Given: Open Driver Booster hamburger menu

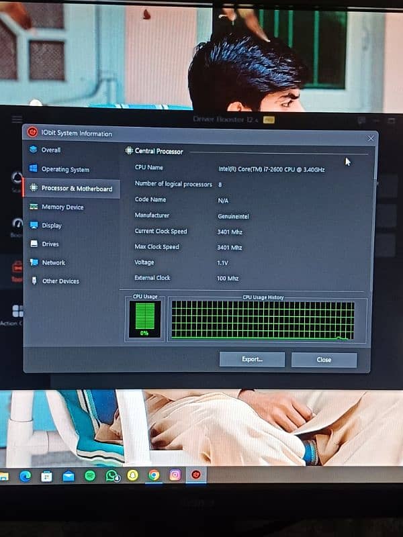Looking at the screenshot, I should [17, 119].
